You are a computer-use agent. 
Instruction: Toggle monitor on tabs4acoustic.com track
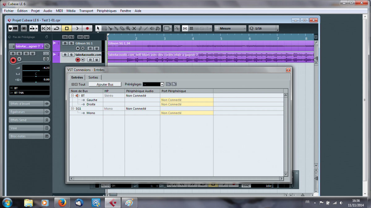click(x=83, y=60)
